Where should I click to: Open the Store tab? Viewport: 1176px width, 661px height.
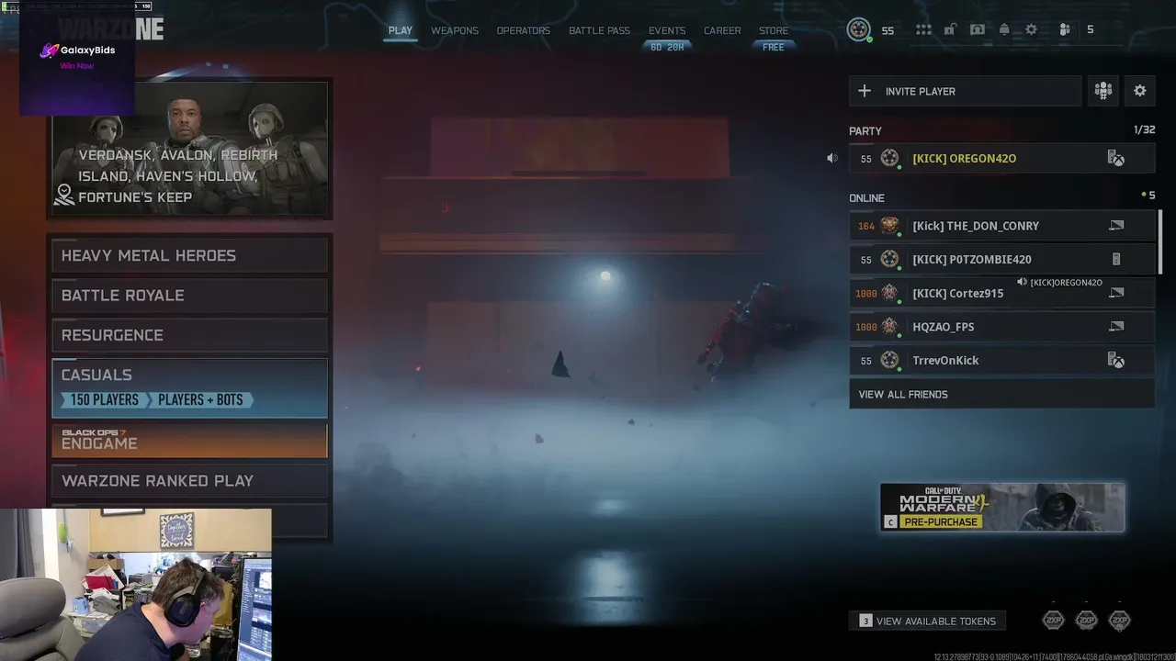tap(774, 30)
